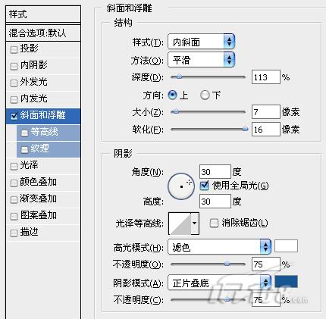
Task: Open the gloss contour thumbnail picker
Action: click(180, 224)
